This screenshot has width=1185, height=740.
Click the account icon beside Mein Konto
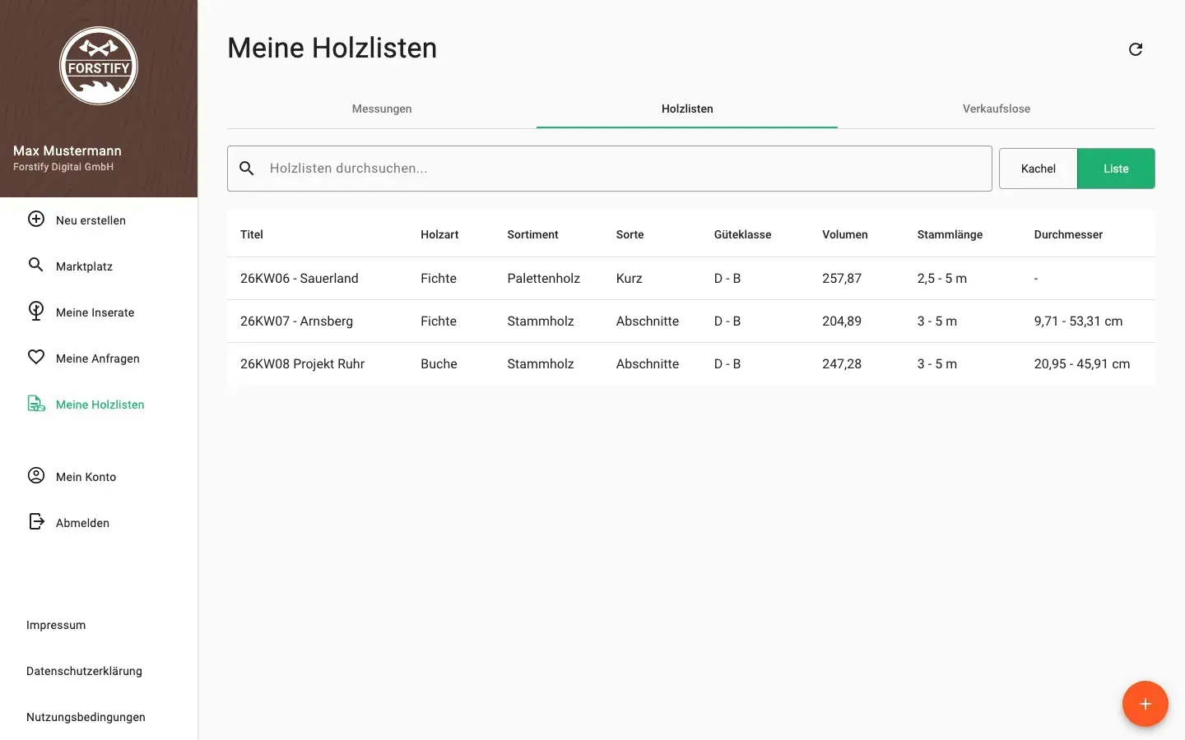coord(36,475)
